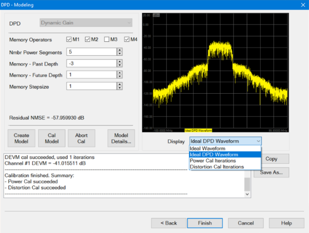
Task: Click inside the Nmbr Power Segments field
Action: click(92, 52)
